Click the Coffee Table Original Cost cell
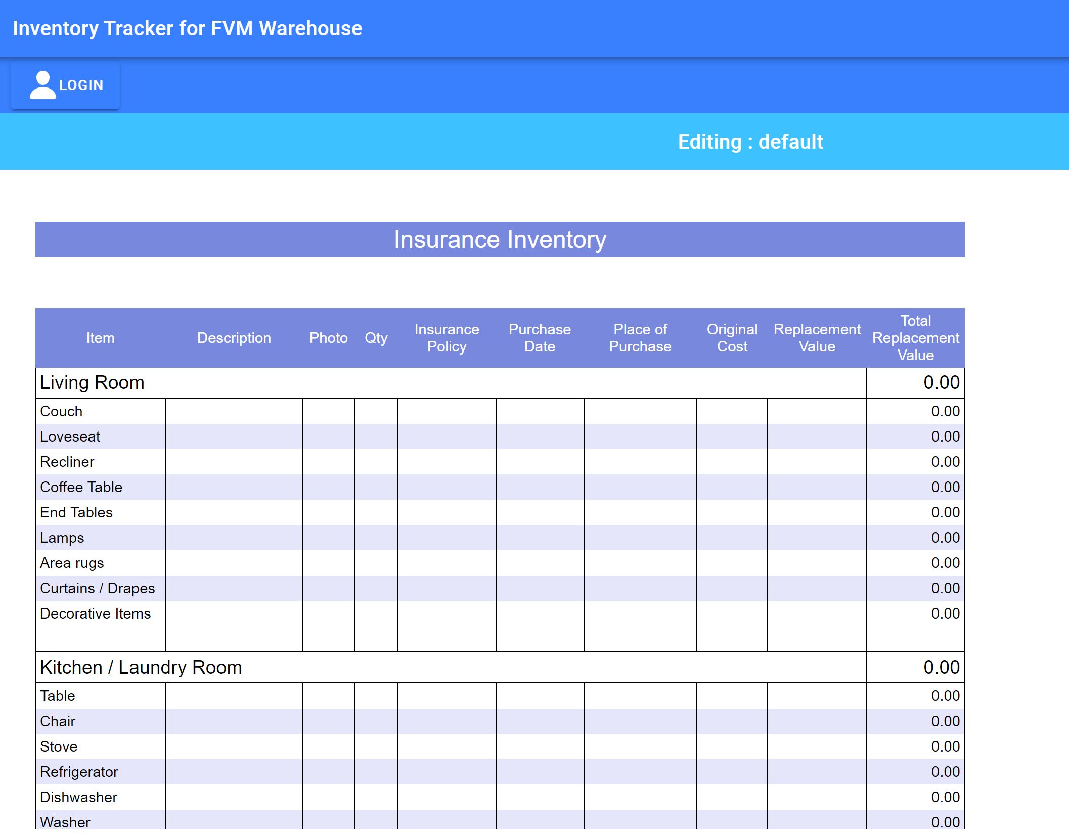Image resolution: width=1069 pixels, height=835 pixels. 732,487
